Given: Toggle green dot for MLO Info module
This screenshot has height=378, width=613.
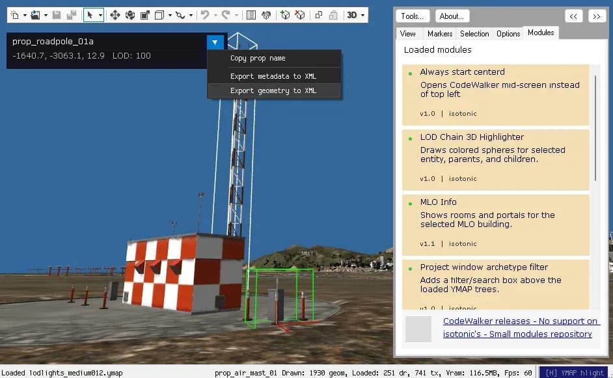Looking at the screenshot, I should (410, 204).
